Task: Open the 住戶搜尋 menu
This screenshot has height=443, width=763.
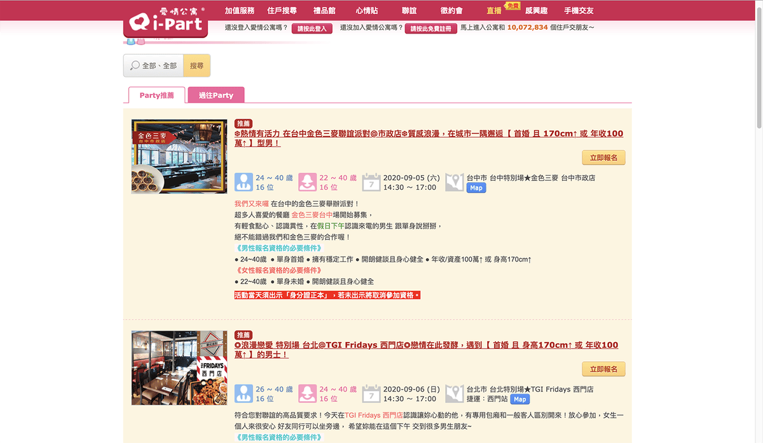Action: [282, 11]
